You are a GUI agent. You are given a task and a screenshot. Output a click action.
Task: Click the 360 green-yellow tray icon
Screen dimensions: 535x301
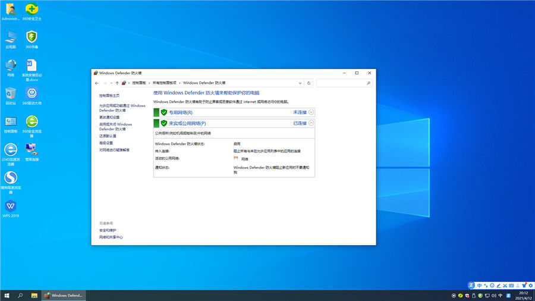[460, 296]
